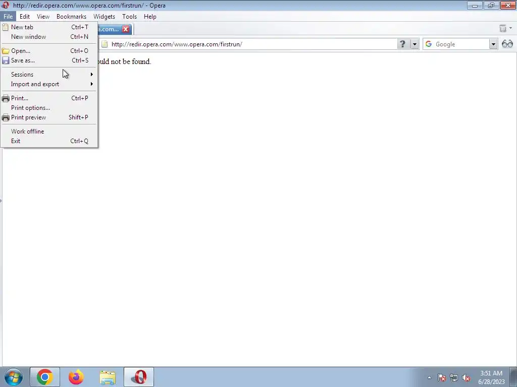Click the File menu bar item
The height and width of the screenshot is (387, 517).
tap(8, 17)
